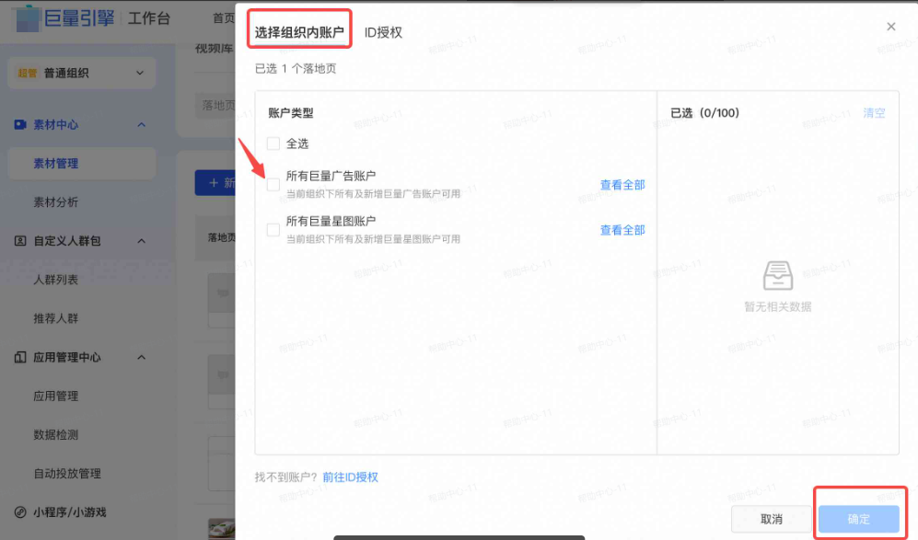The image size is (918, 540).
Task: Open 素材管理 in the sidebar
Action: tap(82, 163)
